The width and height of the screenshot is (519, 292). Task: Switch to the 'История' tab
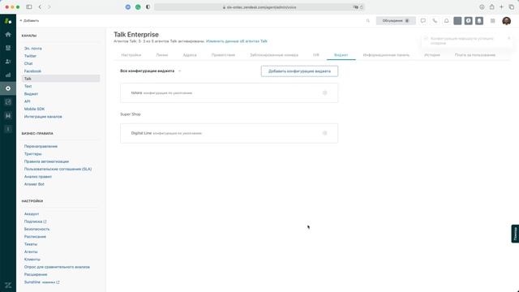pos(432,55)
